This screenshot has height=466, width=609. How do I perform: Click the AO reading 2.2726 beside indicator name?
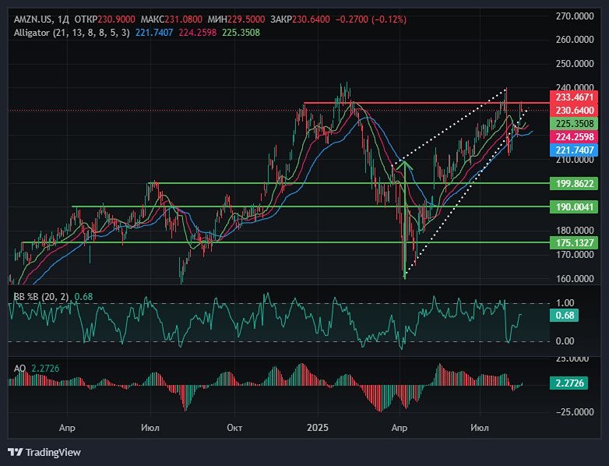(x=45, y=369)
